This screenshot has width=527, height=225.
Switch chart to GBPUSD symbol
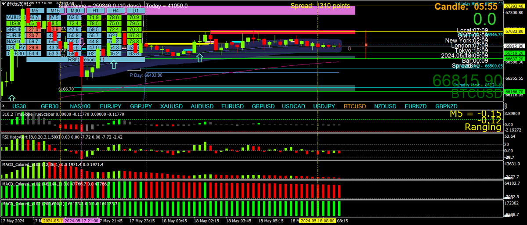pyautogui.click(x=263, y=106)
